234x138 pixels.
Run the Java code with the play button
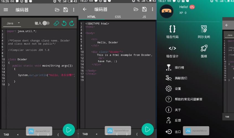(69, 130)
